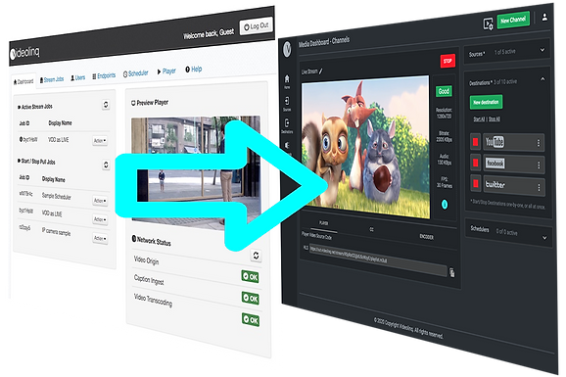Expand the Schedulers panel chevron
566x377 pixels.
click(x=544, y=238)
